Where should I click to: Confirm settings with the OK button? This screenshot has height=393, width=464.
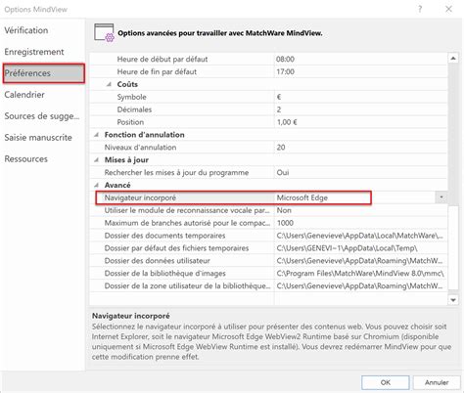[386, 382]
